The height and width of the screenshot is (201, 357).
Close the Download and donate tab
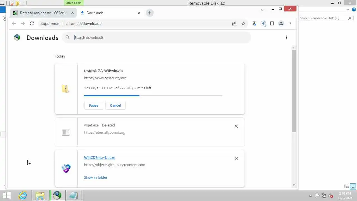pyautogui.click(x=73, y=13)
